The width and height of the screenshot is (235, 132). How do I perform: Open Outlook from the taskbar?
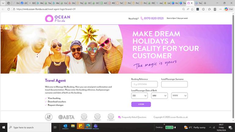65,126
